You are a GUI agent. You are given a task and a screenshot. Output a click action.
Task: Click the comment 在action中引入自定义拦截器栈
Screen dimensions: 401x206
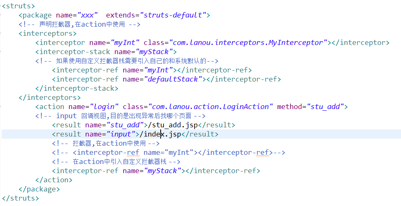point(116,161)
